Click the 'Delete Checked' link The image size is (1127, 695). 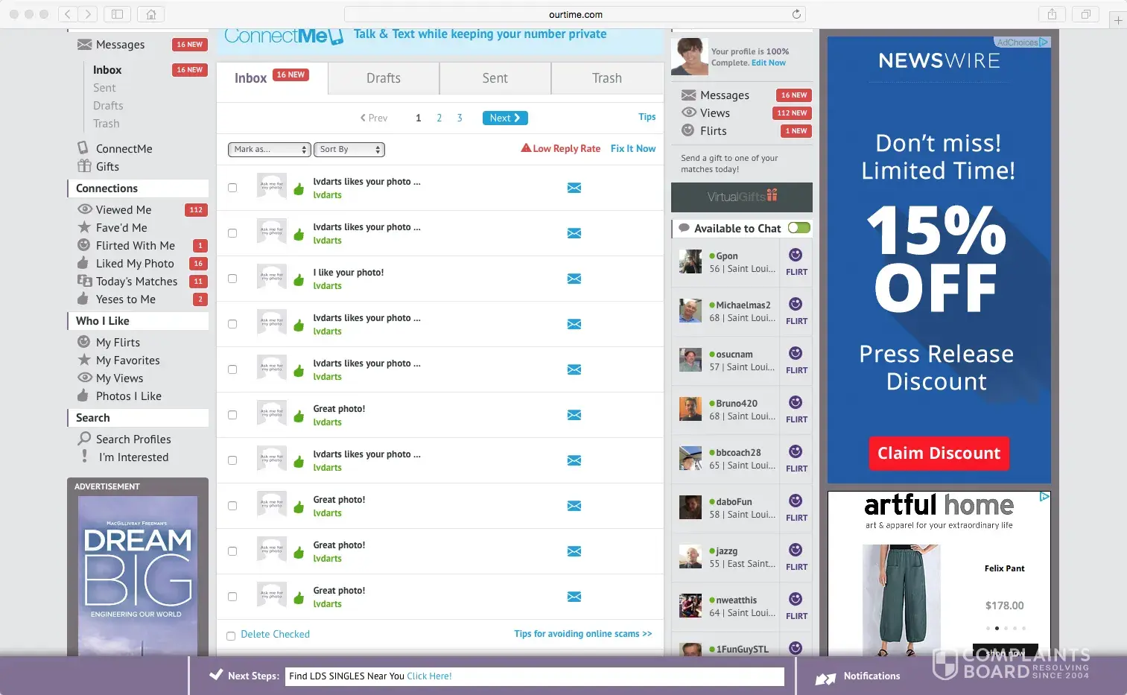[276, 635]
